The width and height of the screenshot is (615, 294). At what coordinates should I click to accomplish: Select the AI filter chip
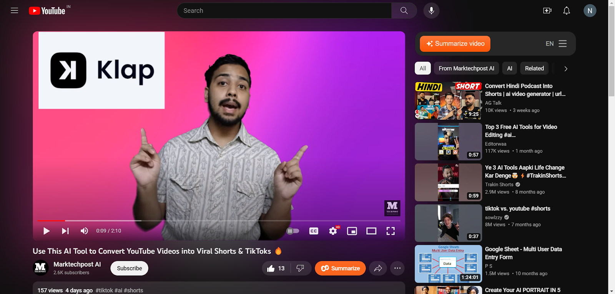tap(510, 68)
